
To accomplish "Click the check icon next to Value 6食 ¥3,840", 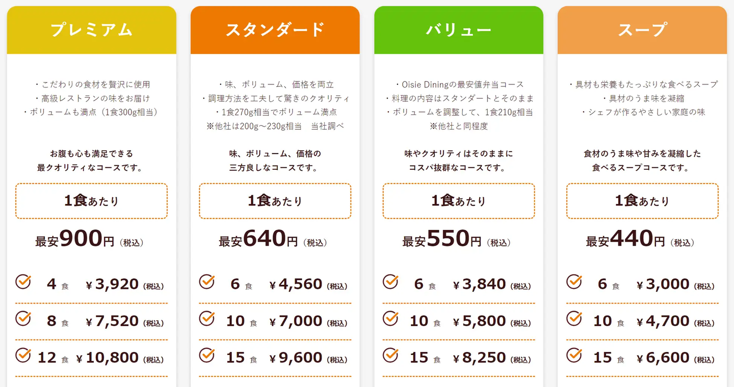I will pyautogui.click(x=390, y=282).
